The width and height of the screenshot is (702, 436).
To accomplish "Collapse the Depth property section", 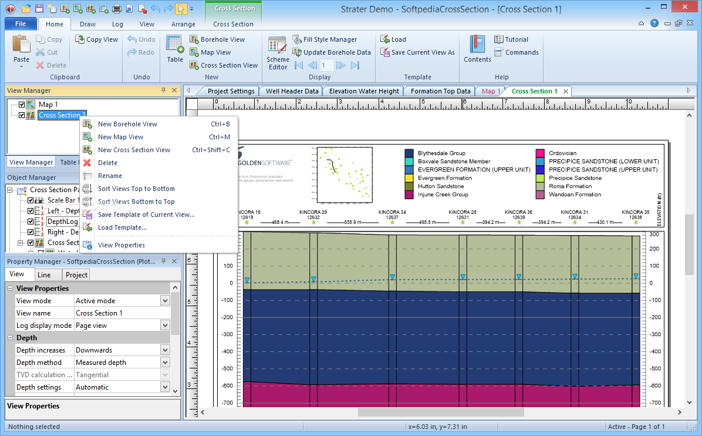I will 11,337.
